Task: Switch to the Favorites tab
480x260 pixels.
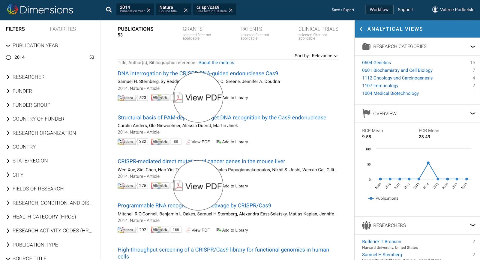Action: (63, 29)
